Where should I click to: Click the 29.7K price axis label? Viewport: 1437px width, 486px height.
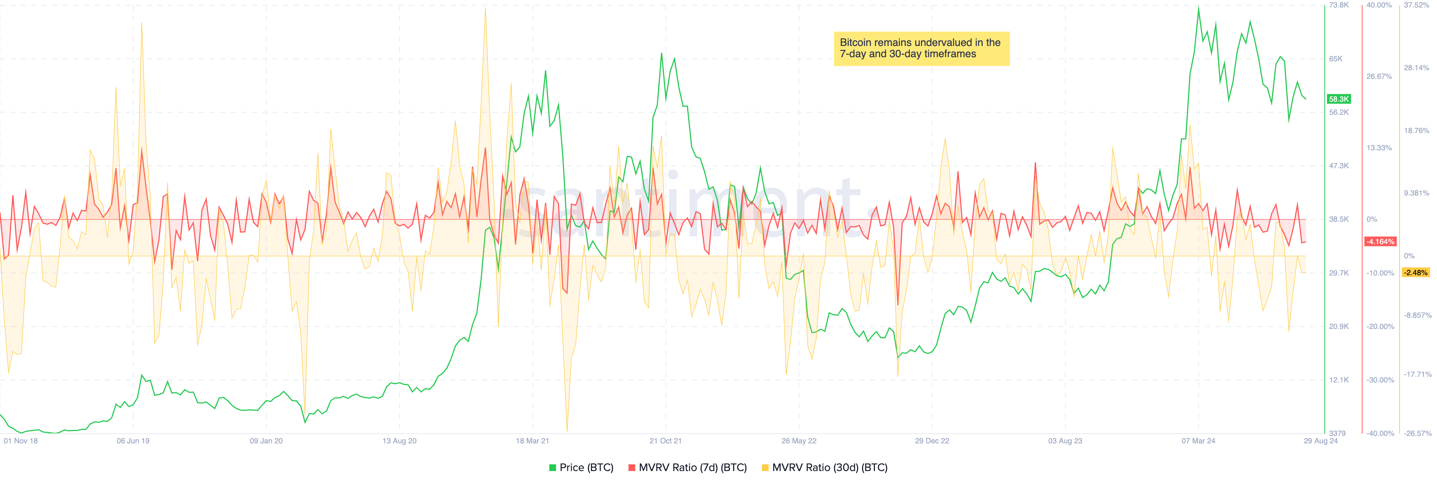[x=1339, y=273]
